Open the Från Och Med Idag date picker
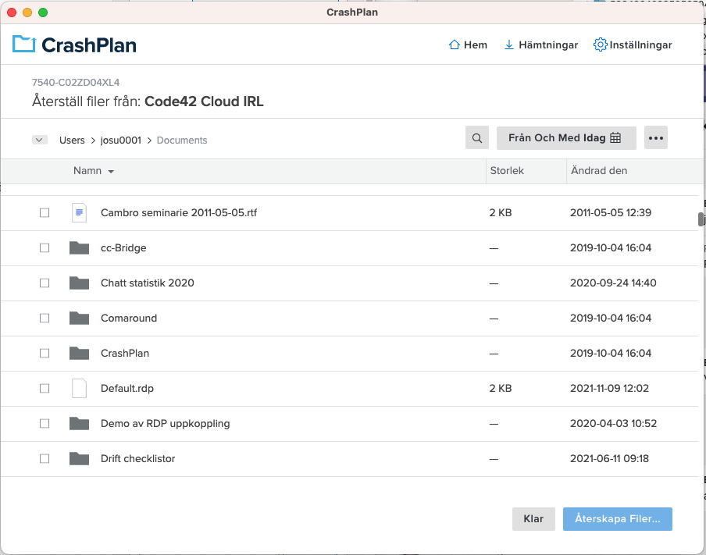The image size is (706, 555). (x=566, y=137)
